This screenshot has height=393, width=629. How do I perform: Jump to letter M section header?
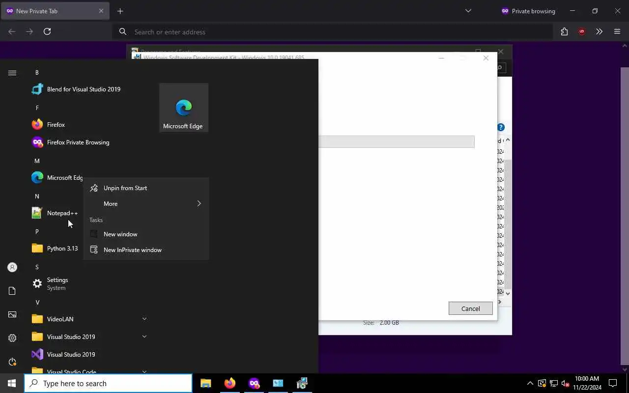[37, 161]
